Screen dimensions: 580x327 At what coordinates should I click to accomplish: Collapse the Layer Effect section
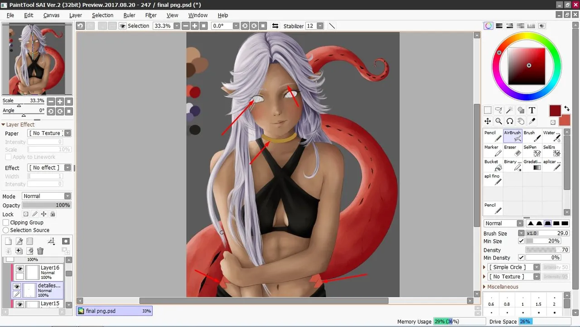(x=18, y=124)
